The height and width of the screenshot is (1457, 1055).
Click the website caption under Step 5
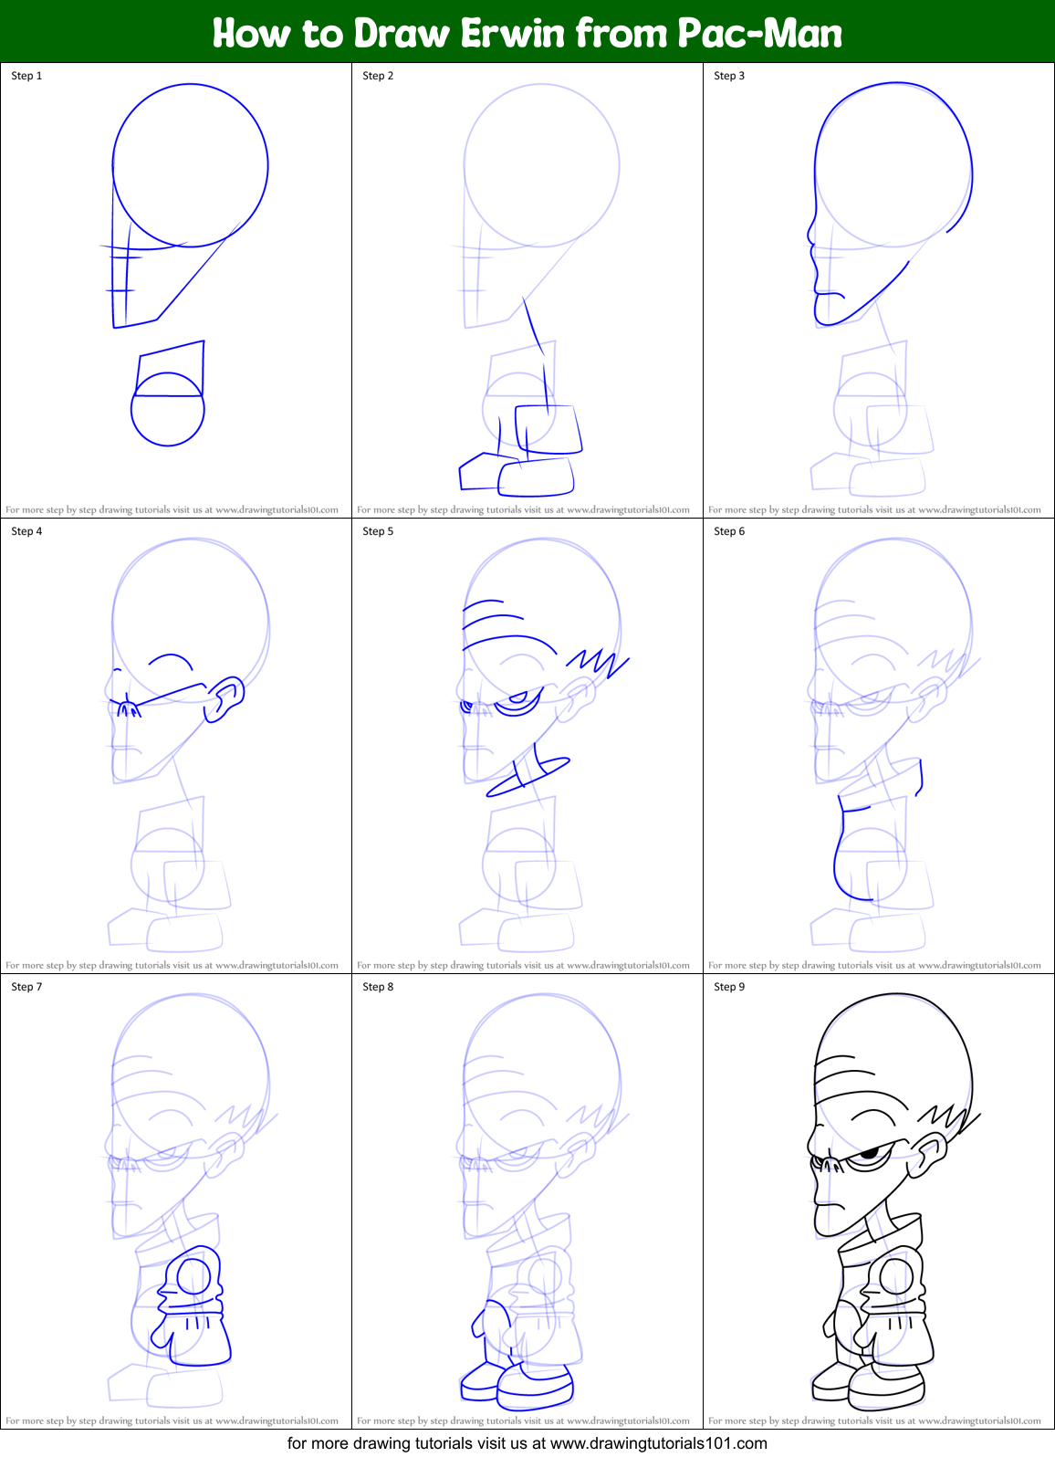pyautogui.click(x=523, y=966)
